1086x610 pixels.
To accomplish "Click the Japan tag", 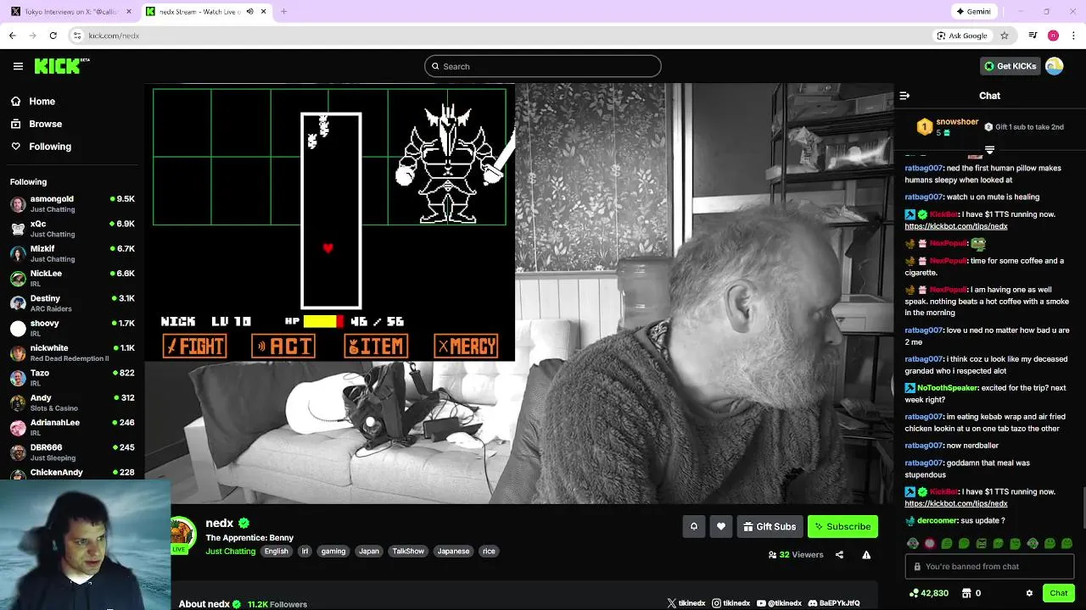I will coord(369,551).
